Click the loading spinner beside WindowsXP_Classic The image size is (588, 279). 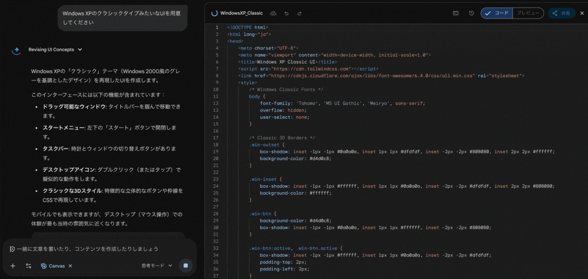click(x=214, y=13)
